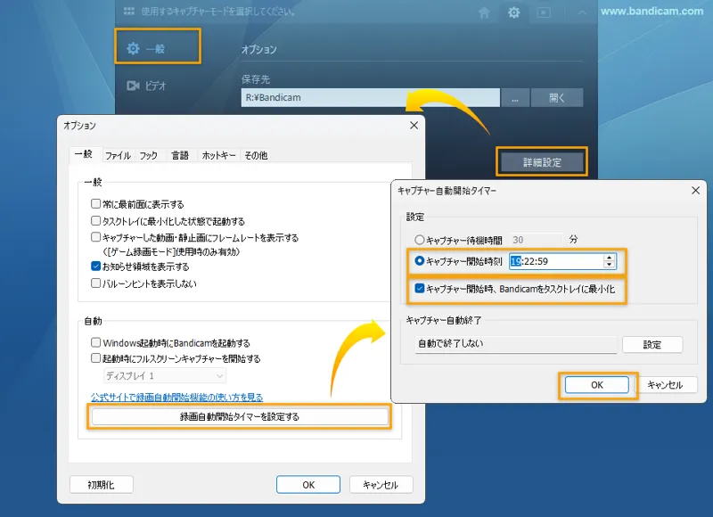Screen dimensions: 713x517
Task: Confirm timer dialog with OK button
Action: tap(597, 385)
